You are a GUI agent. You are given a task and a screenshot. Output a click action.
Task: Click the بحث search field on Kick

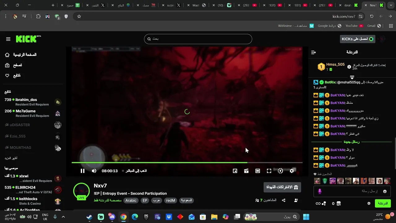click(198, 39)
